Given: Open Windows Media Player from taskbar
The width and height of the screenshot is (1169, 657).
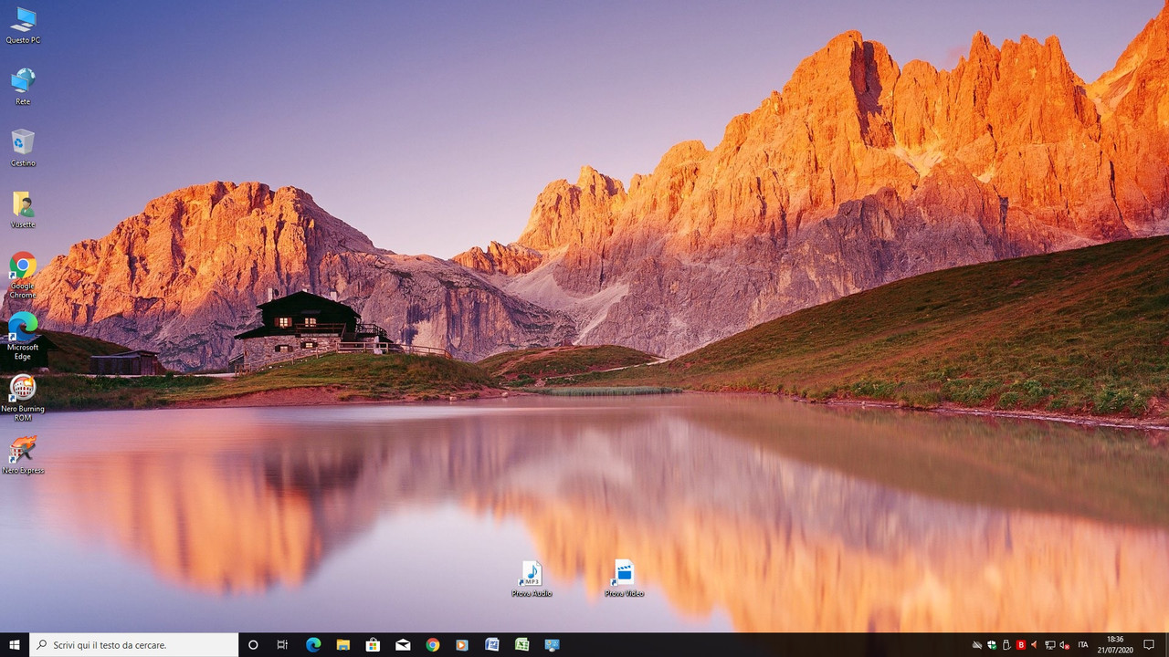Looking at the screenshot, I should pos(462,645).
